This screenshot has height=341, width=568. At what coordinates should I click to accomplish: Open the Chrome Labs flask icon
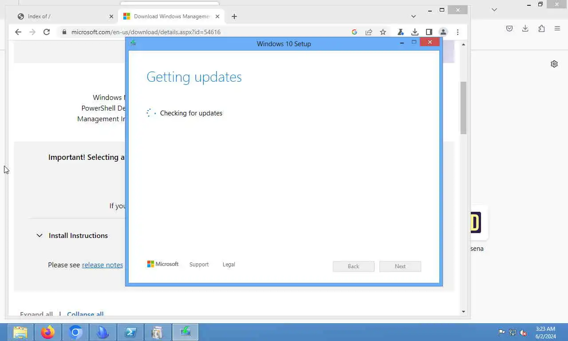[x=400, y=32]
